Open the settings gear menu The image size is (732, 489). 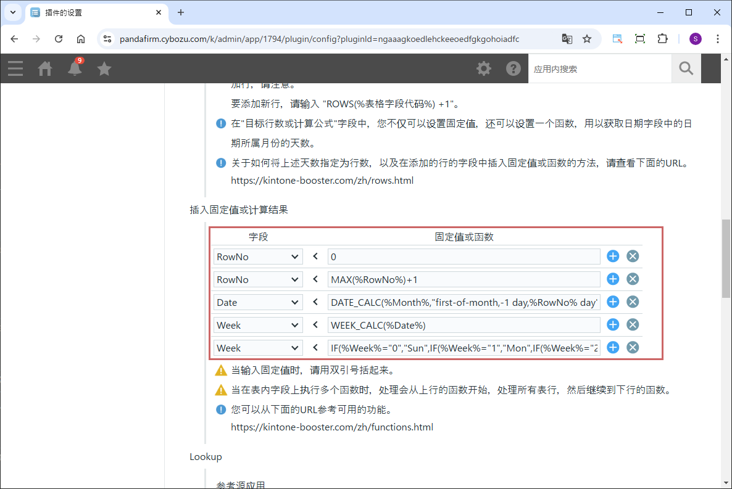[484, 68]
